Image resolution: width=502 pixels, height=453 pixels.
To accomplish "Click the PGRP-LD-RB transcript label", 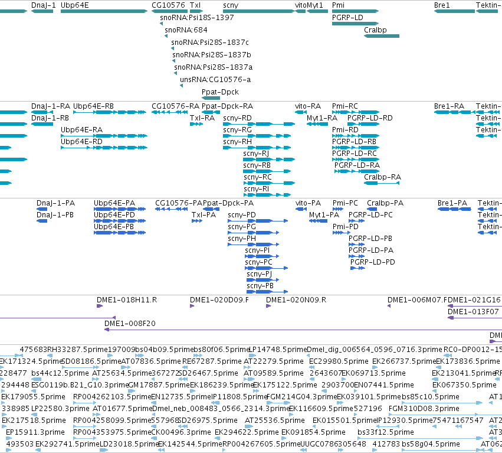I will tap(354, 142).
